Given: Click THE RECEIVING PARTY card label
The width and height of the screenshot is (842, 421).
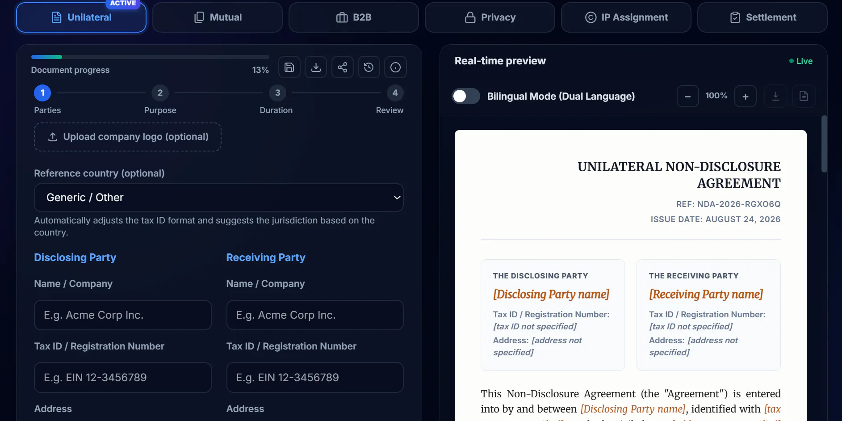Looking at the screenshot, I should 694,276.
